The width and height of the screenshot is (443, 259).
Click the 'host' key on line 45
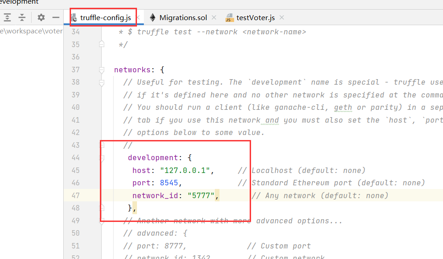(x=141, y=170)
